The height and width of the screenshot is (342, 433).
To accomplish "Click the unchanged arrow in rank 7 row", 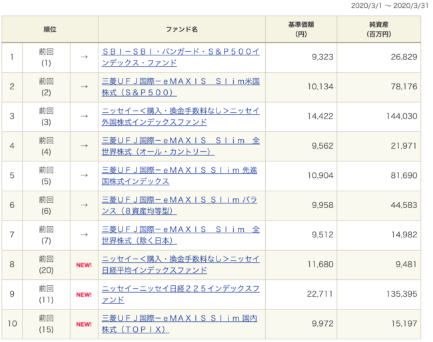I will tap(84, 235).
